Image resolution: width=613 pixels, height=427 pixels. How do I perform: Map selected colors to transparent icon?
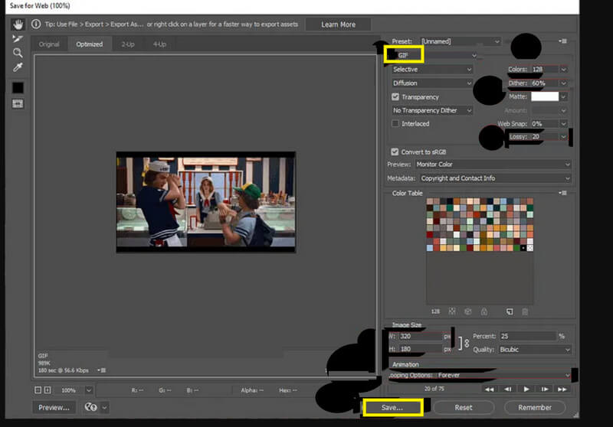pos(452,311)
